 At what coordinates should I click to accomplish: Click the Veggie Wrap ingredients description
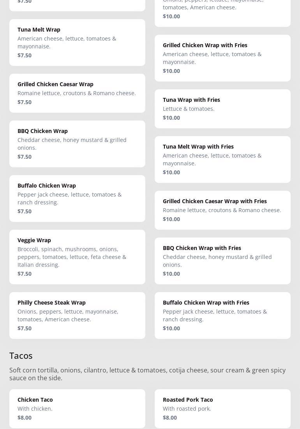[x=72, y=257]
